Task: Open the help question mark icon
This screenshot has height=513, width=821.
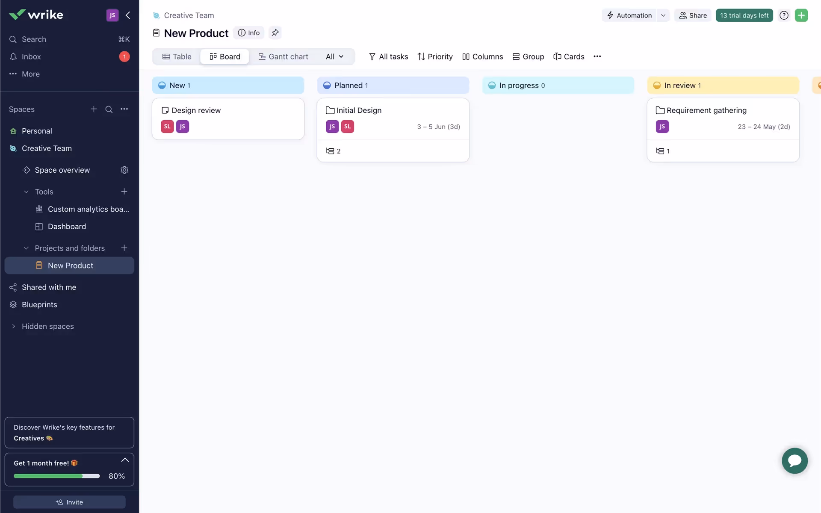Action: click(x=783, y=15)
